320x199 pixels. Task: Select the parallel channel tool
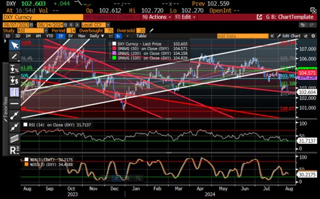click(14, 139)
